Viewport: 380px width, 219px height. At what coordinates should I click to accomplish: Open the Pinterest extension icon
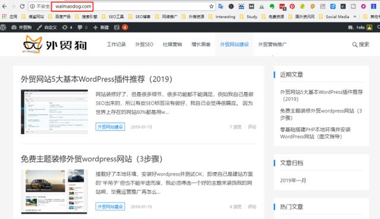point(292,7)
